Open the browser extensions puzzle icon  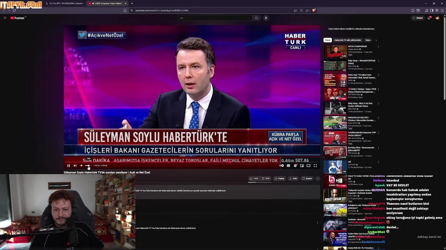pyautogui.click(x=413, y=10)
